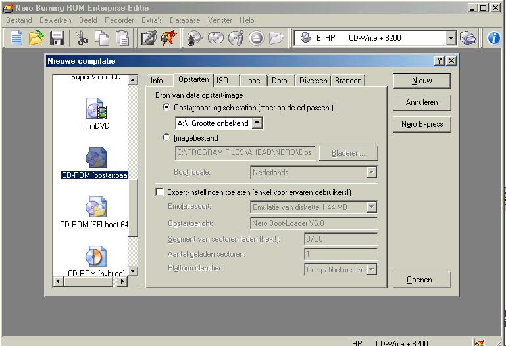
Task: Click the New document toolbar icon
Action: pyautogui.click(x=16, y=37)
